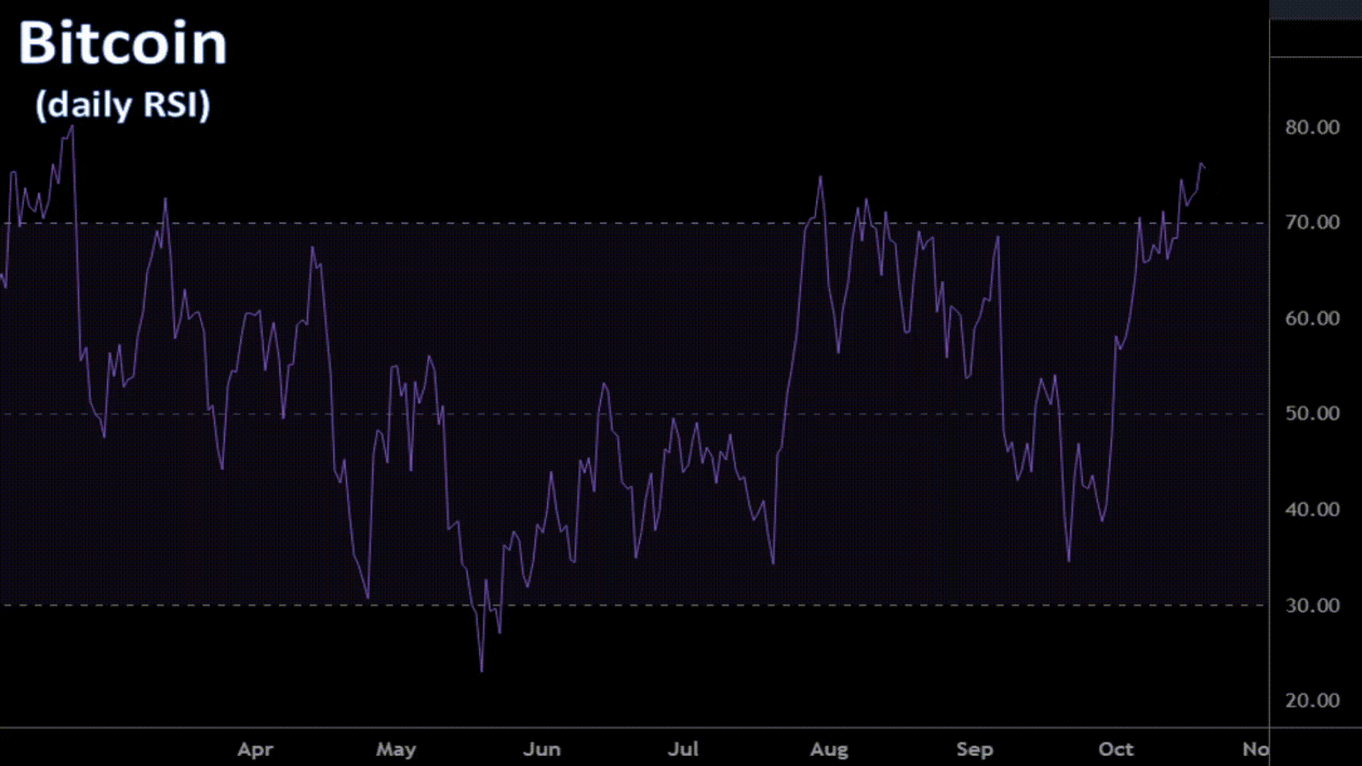Click the 20.00 axis label
1362x766 pixels.
pos(1312,701)
